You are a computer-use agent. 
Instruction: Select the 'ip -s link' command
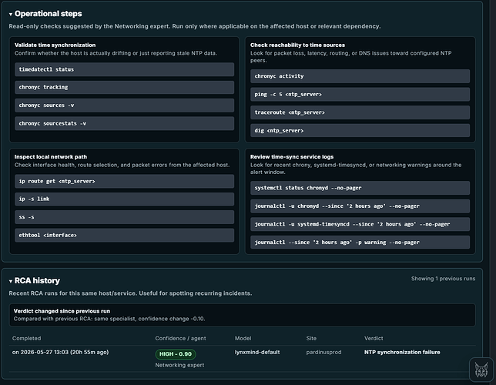pos(124,199)
